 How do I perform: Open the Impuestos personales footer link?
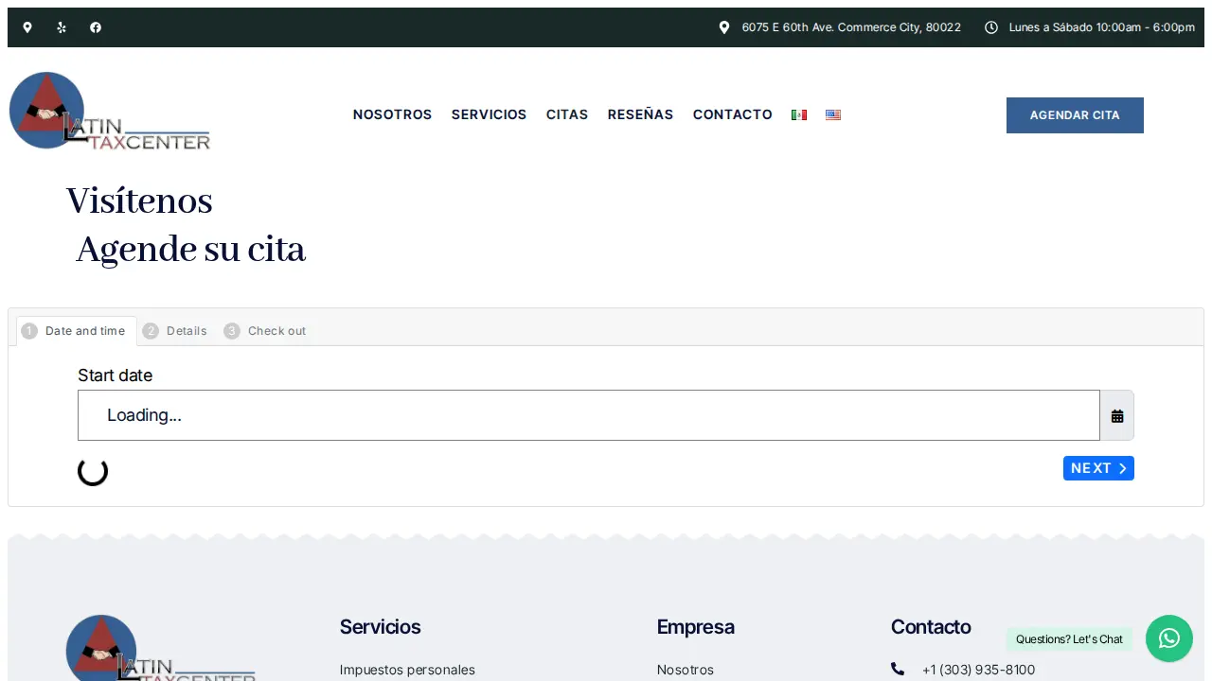pos(407,670)
